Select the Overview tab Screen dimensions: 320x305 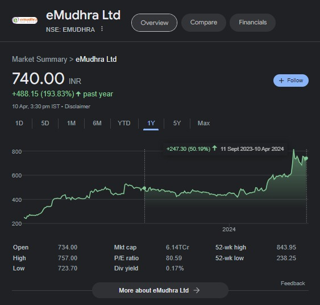154,23
